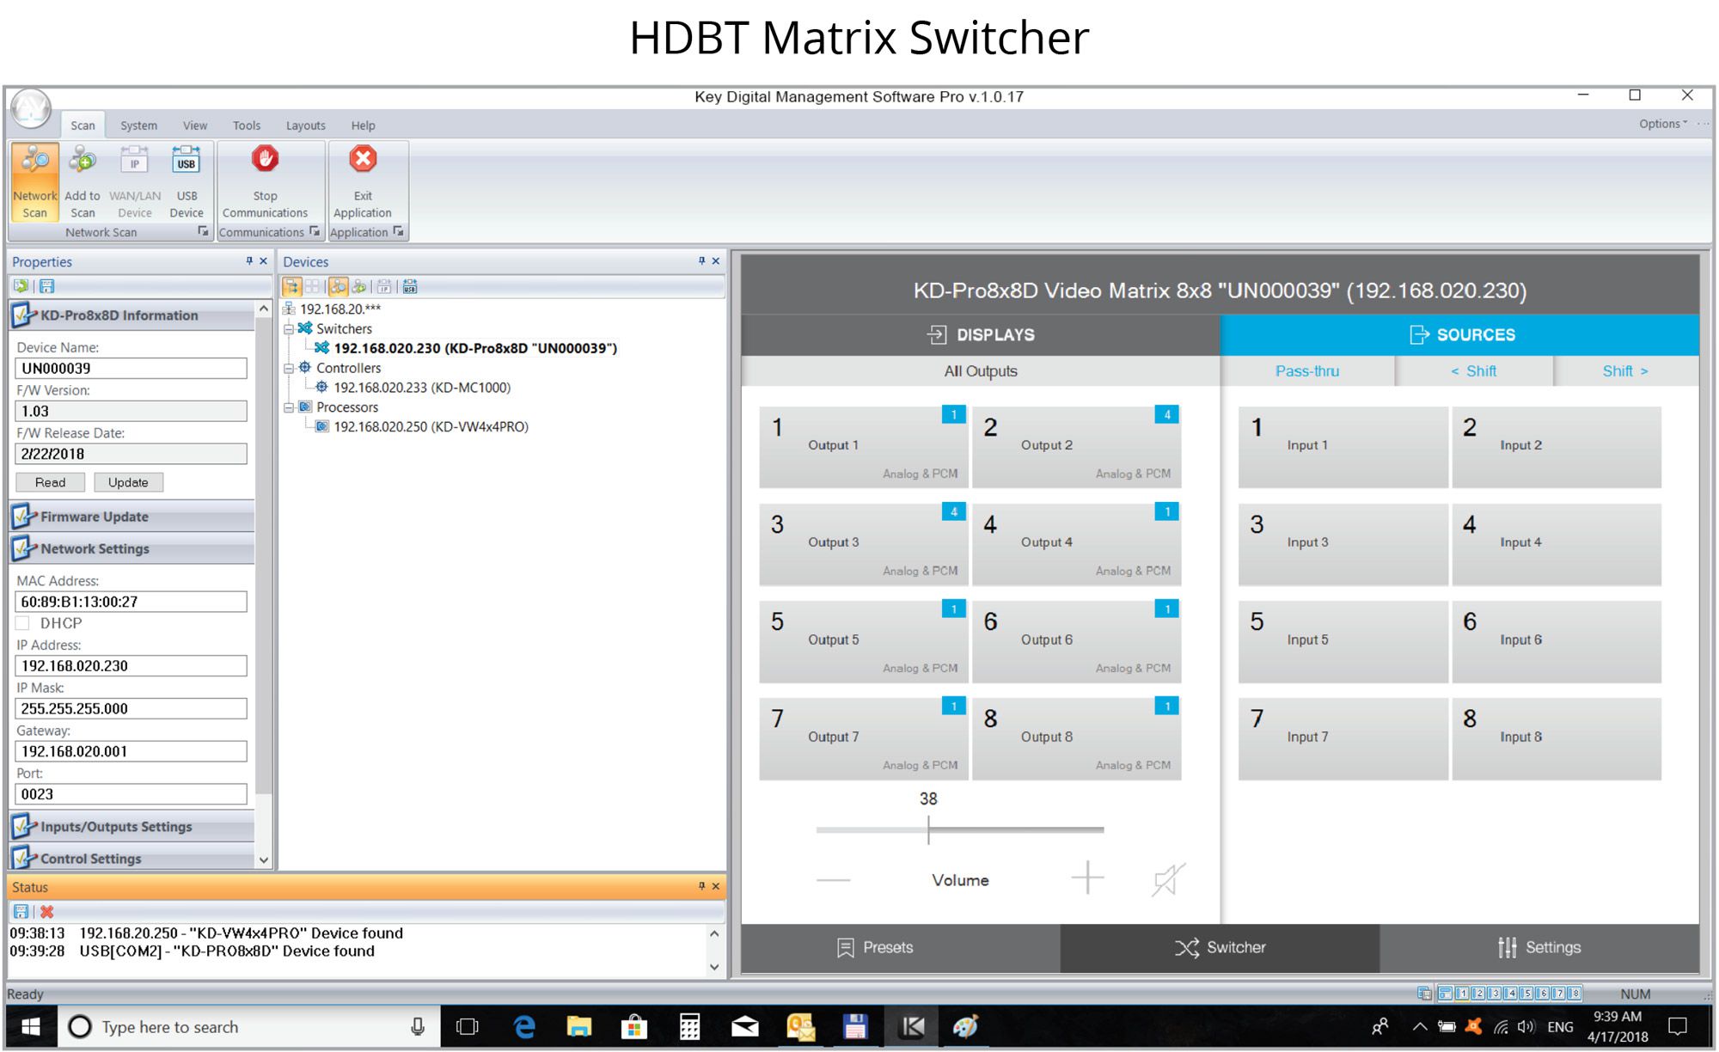
Task: Open File Explorer from the taskbar
Action: [579, 1027]
